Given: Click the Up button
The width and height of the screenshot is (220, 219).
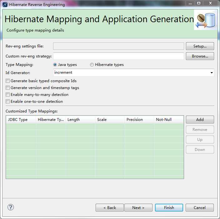Looking at the screenshot, I should coord(200,140).
